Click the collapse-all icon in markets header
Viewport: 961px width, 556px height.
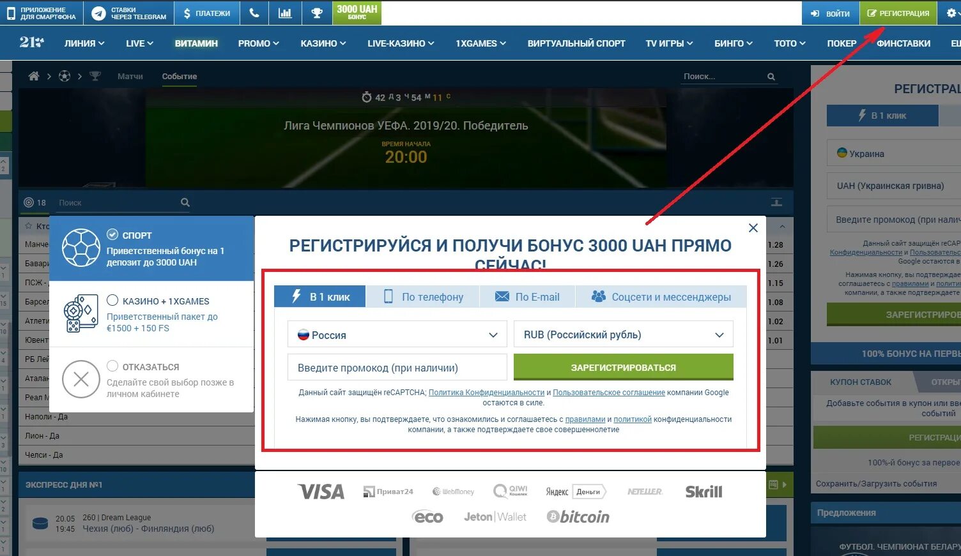(x=777, y=202)
